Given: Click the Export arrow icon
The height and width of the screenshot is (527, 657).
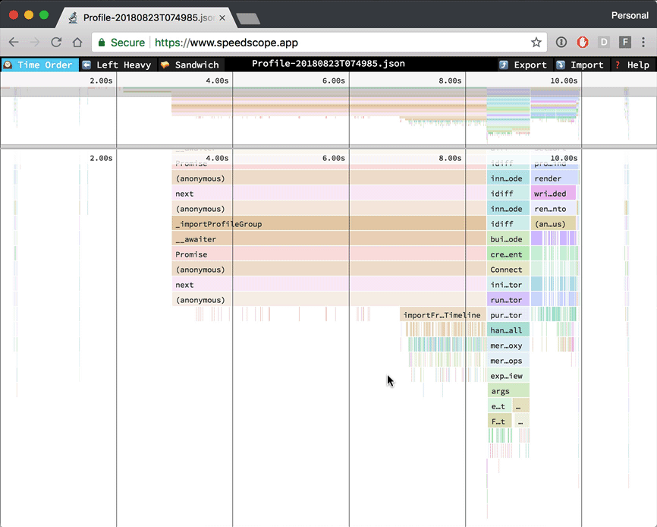Looking at the screenshot, I should pyautogui.click(x=504, y=65).
